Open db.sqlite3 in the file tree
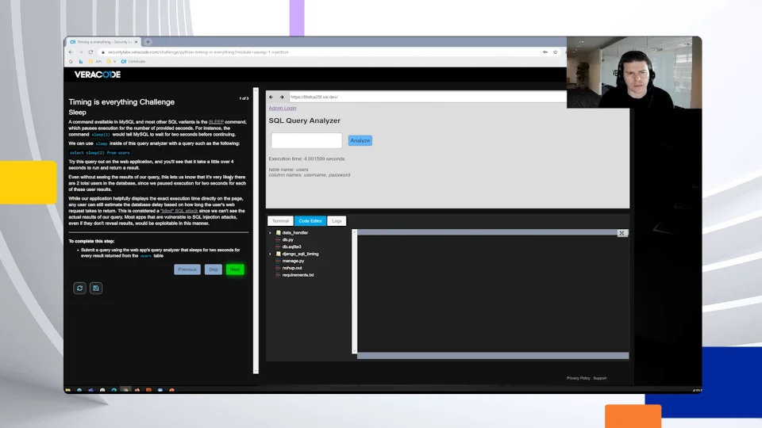The width and height of the screenshot is (762, 428). 291,247
